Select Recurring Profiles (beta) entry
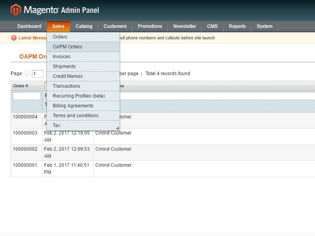315x236 pixels. coord(79,96)
